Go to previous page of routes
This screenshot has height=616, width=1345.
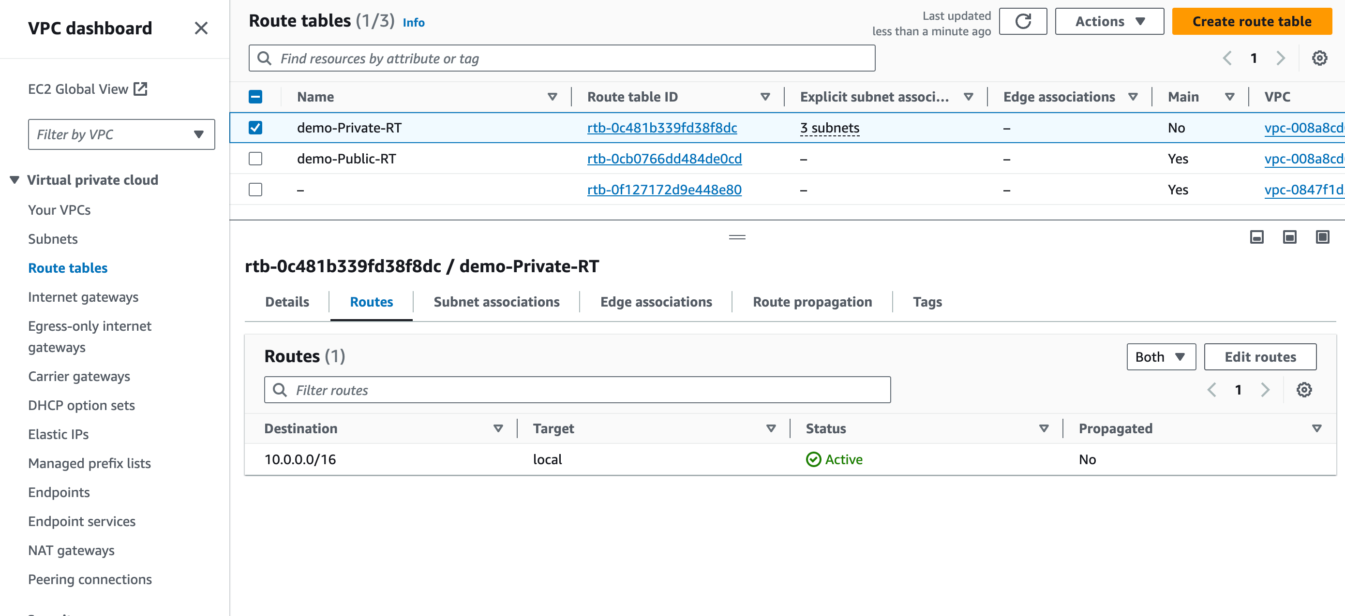[1211, 390]
